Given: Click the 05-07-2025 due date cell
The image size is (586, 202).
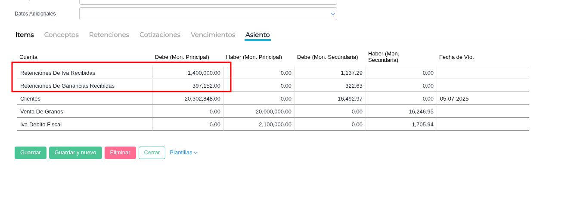Looking at the screenshot, I should (x=454, y=99).
